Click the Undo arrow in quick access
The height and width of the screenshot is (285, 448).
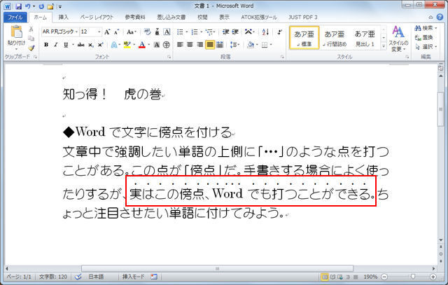(x=28, y=6)
